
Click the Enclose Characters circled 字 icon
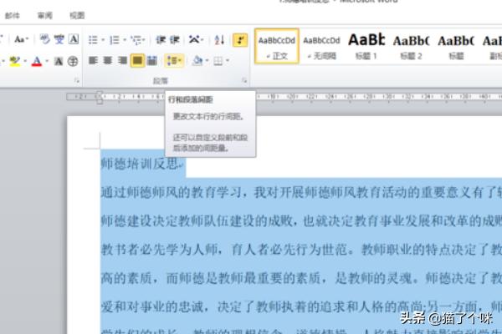pyautogui.click(x=73, y=61)
